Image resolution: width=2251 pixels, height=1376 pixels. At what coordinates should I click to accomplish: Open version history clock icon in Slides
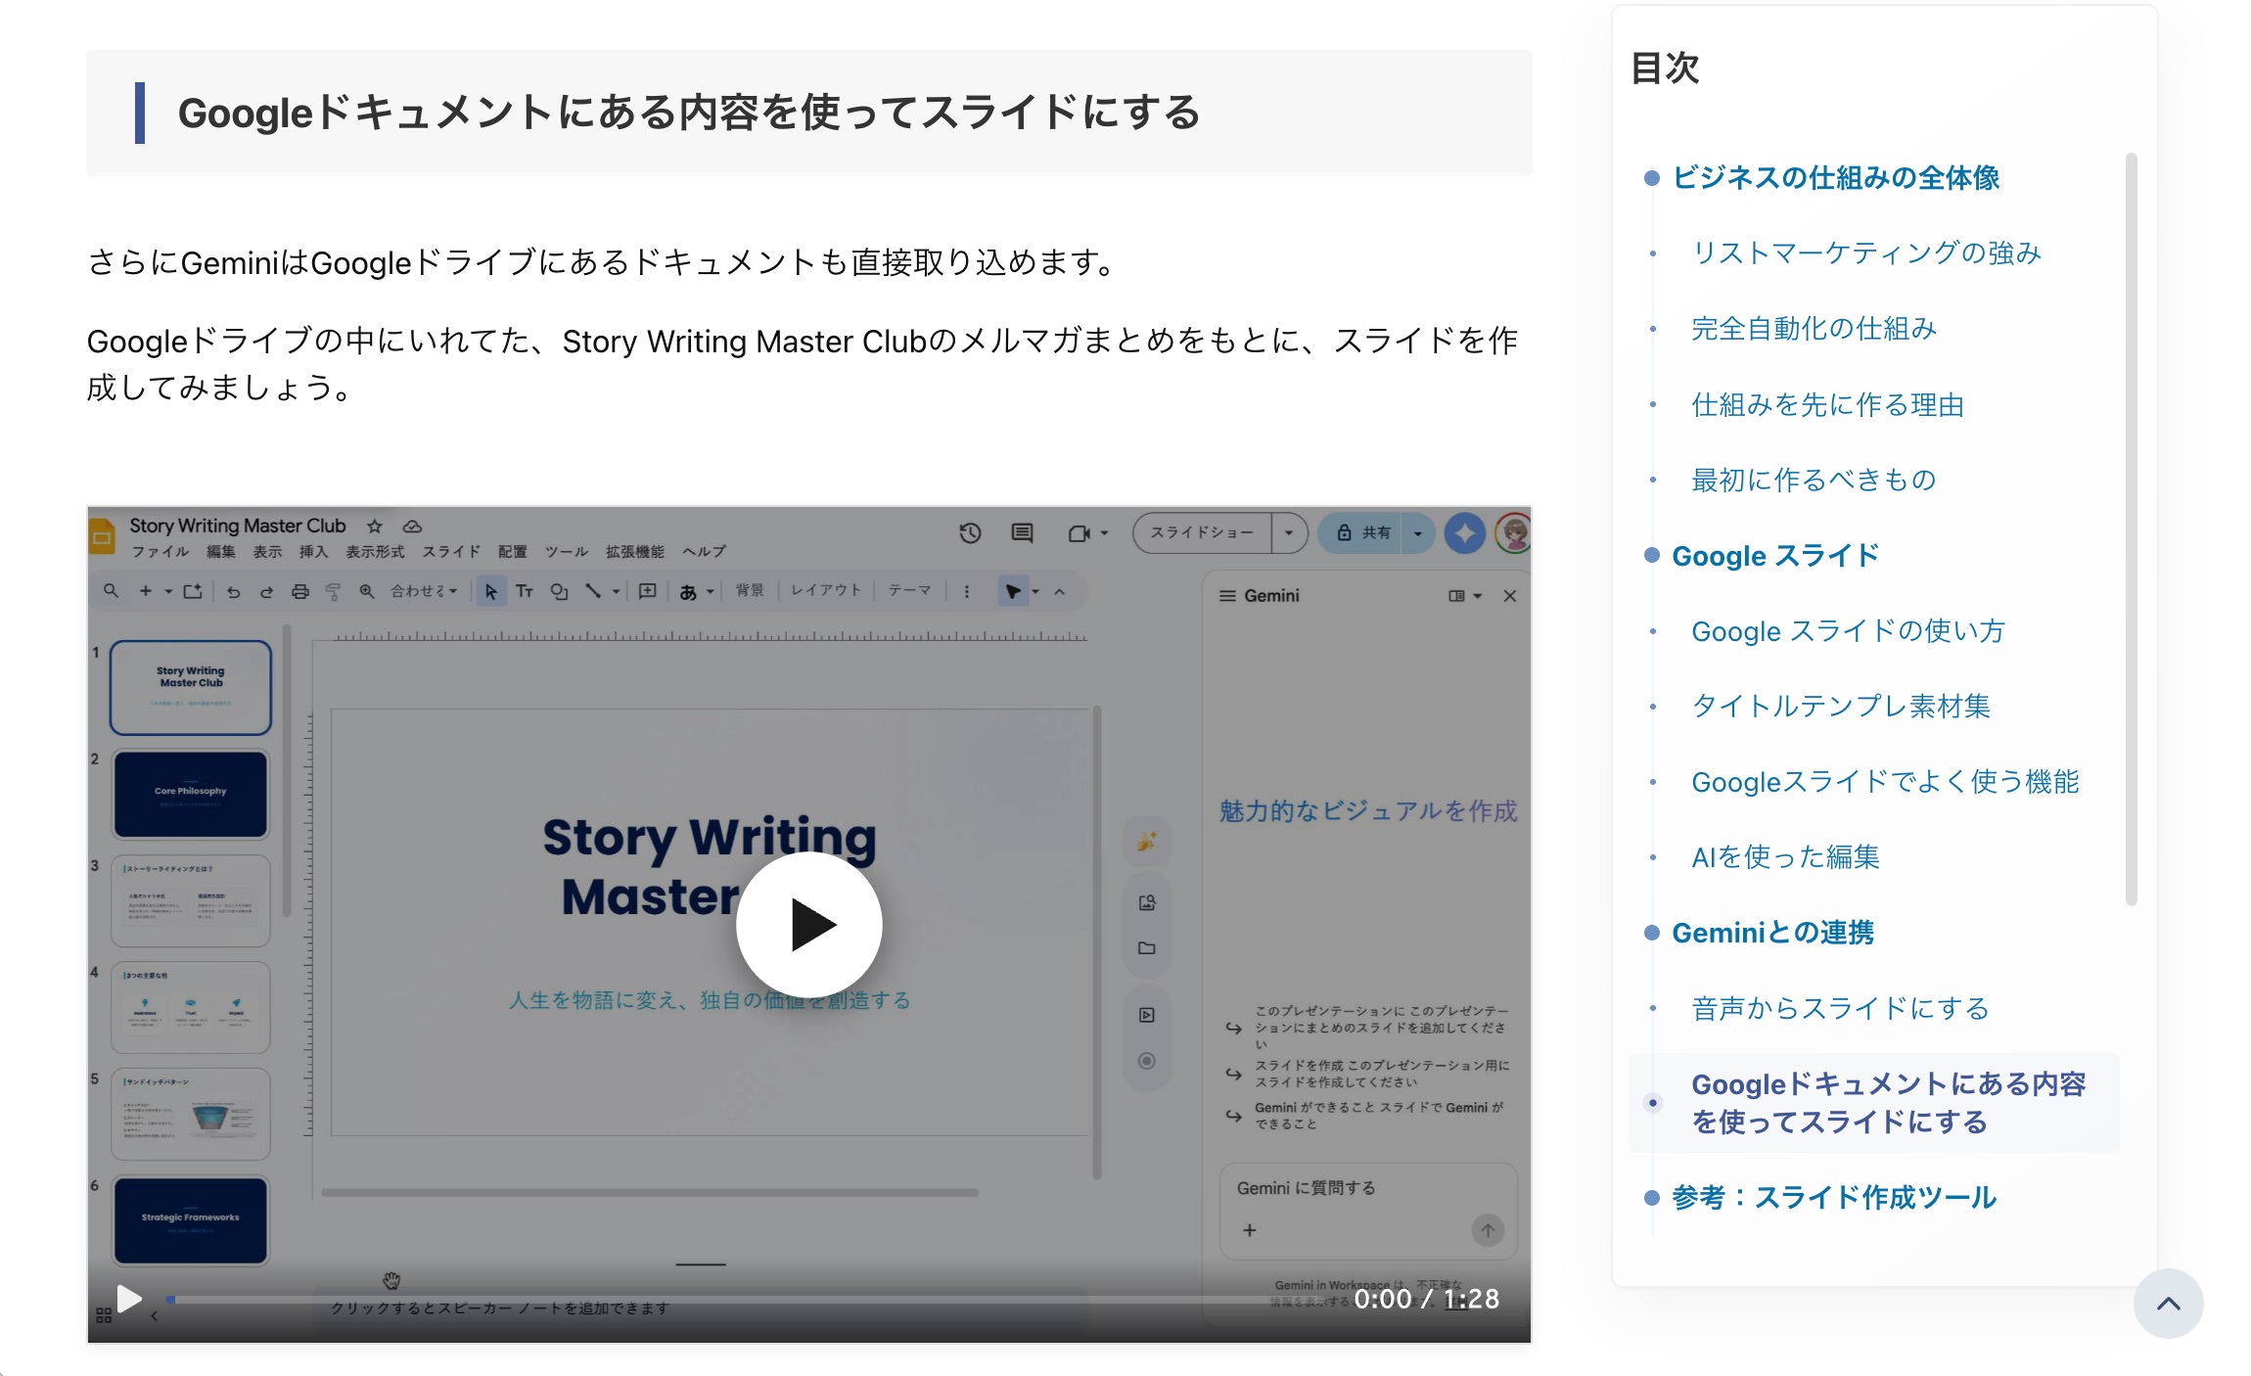tap(969, 533)
